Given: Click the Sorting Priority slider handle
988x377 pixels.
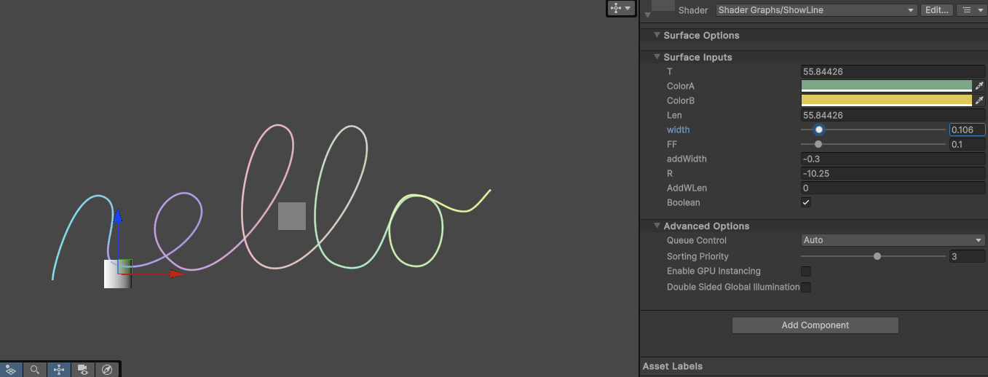Looking at the screenshot, I should pos(877,256).
